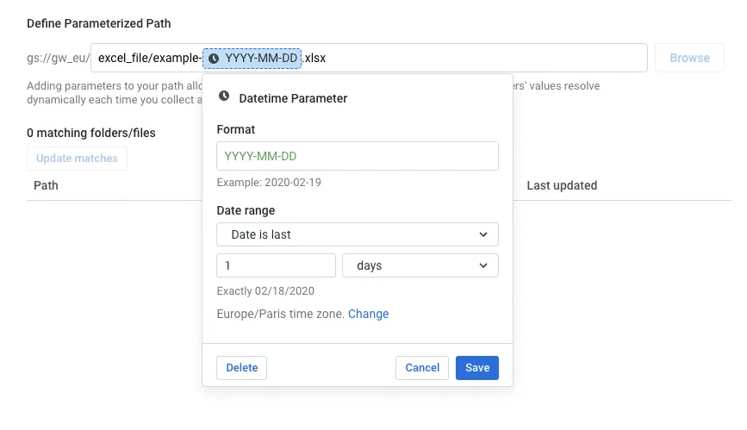Image resolution: width=747 pixels, height=430 pixels.
Task: Select the Path column header
Action: 46,185
